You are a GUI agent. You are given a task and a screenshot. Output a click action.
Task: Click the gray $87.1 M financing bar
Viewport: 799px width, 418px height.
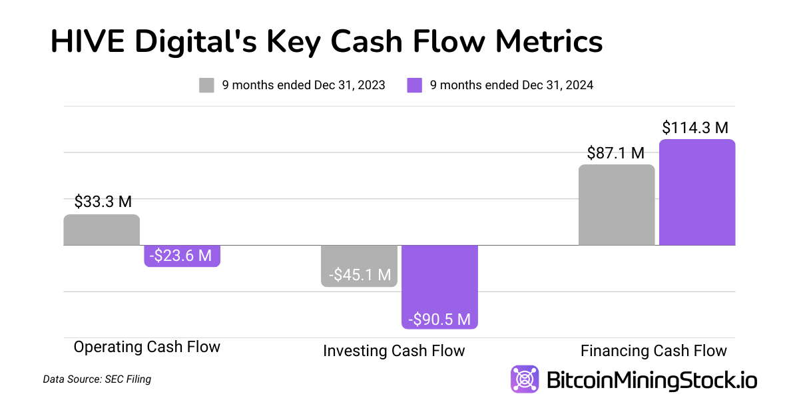[617, 205]
